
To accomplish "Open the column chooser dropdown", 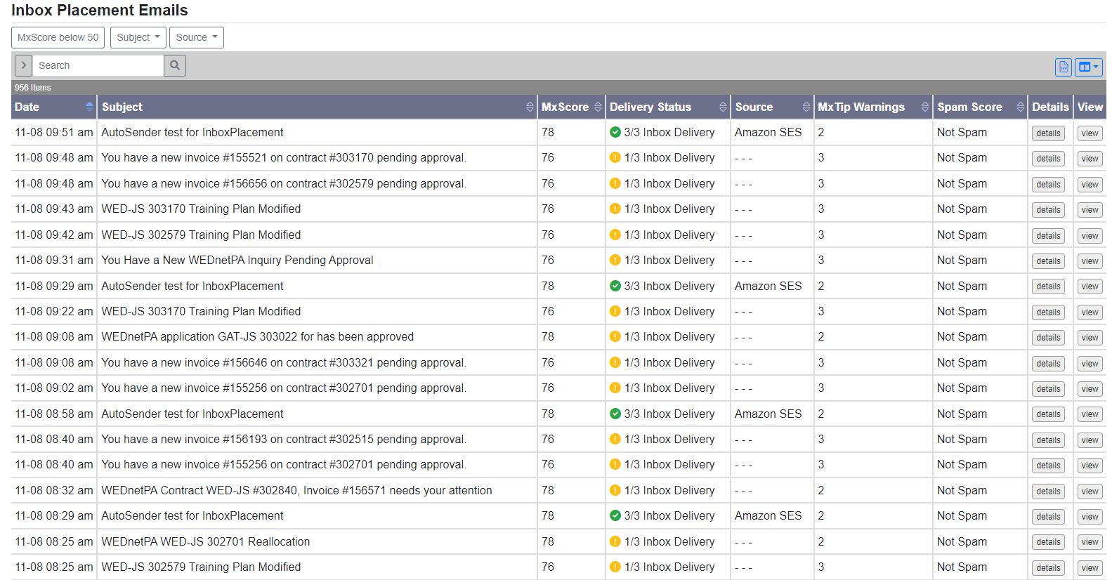I will coord(1088,67).
